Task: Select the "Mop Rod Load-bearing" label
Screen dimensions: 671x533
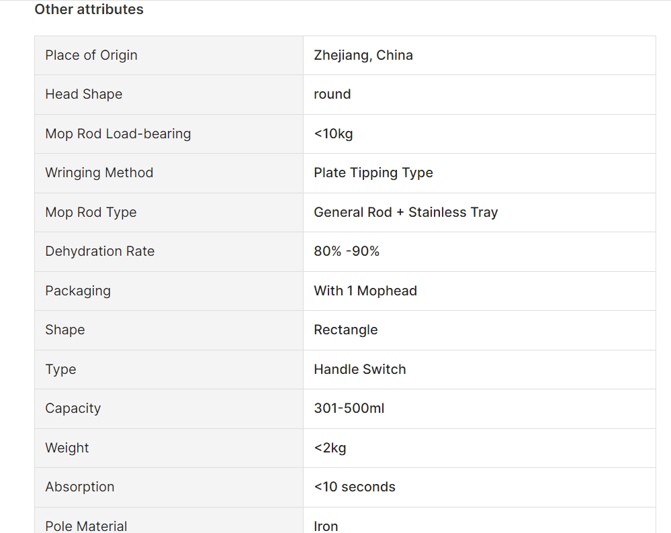Action: pyautogui.click(x=118, y=134)
